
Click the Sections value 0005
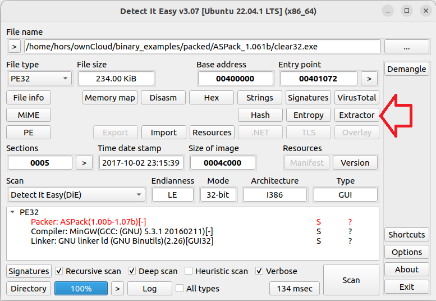point(40,163)
